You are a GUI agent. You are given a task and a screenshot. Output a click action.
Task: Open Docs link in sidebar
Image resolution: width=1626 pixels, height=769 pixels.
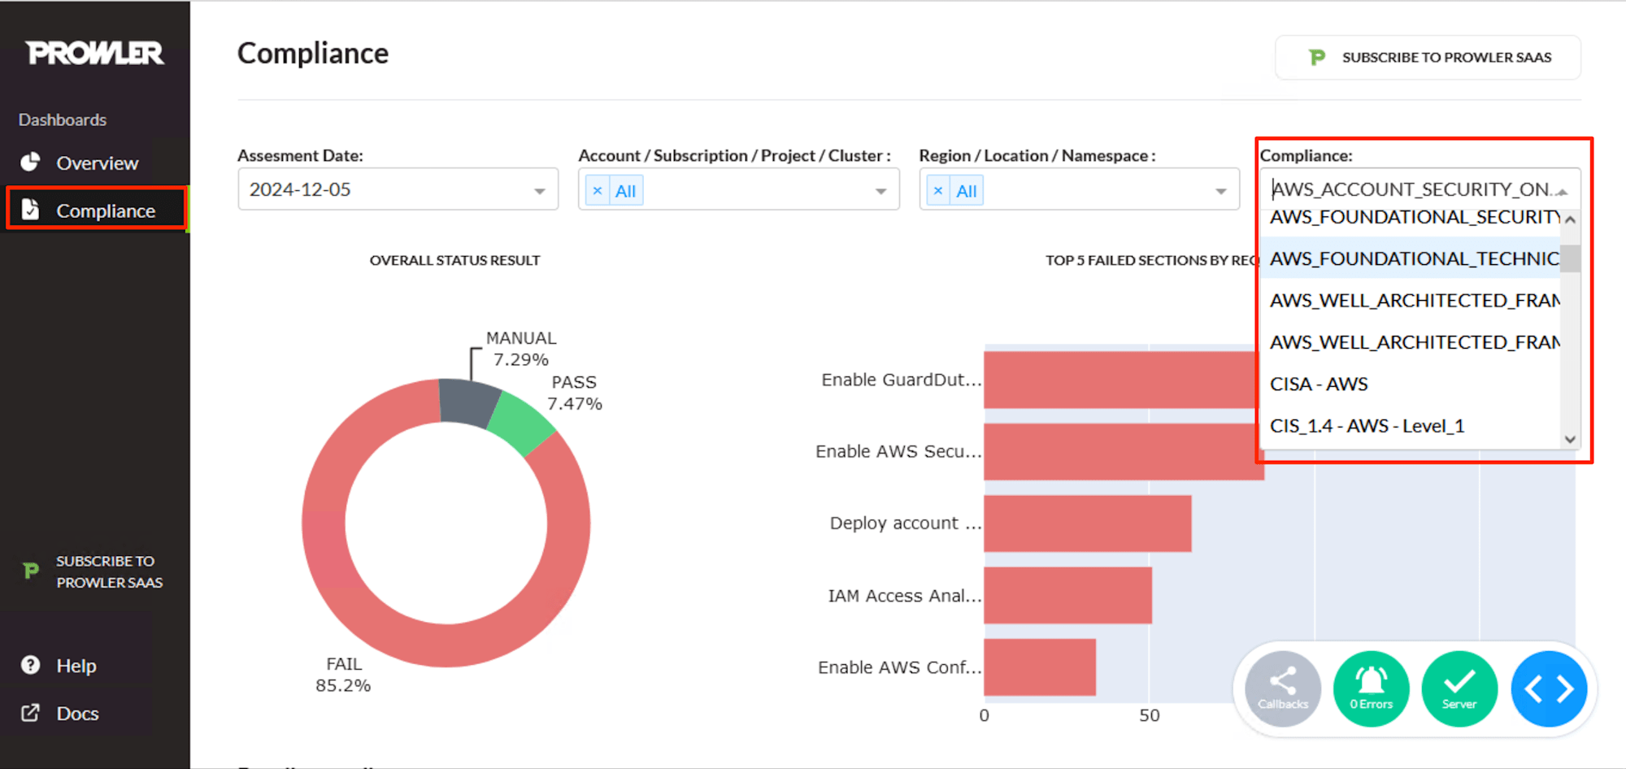pos(77,713)
